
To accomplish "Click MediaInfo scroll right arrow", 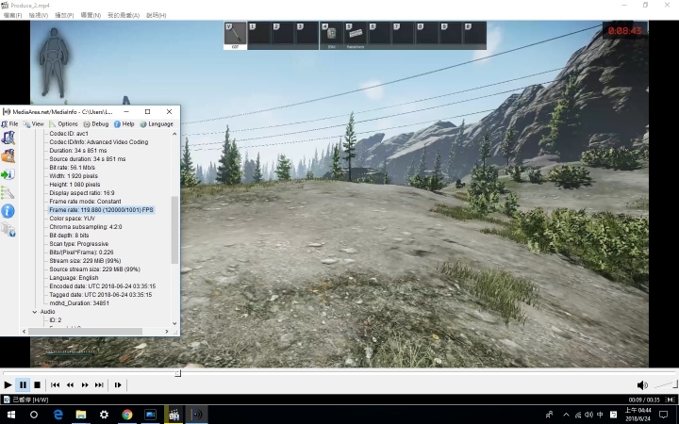I will point(167,332).
